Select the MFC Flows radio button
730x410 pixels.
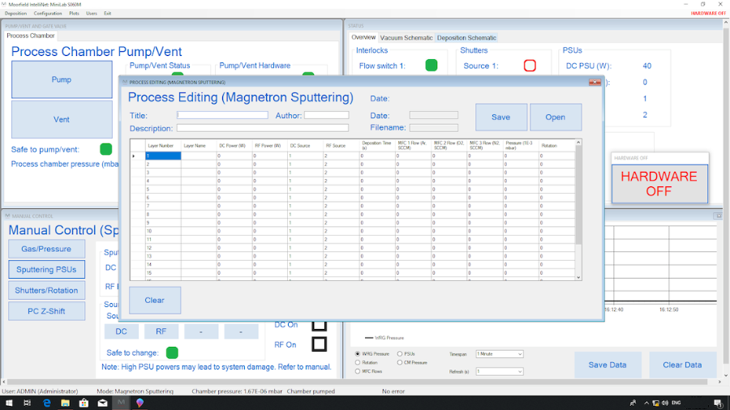pos(359,371)
